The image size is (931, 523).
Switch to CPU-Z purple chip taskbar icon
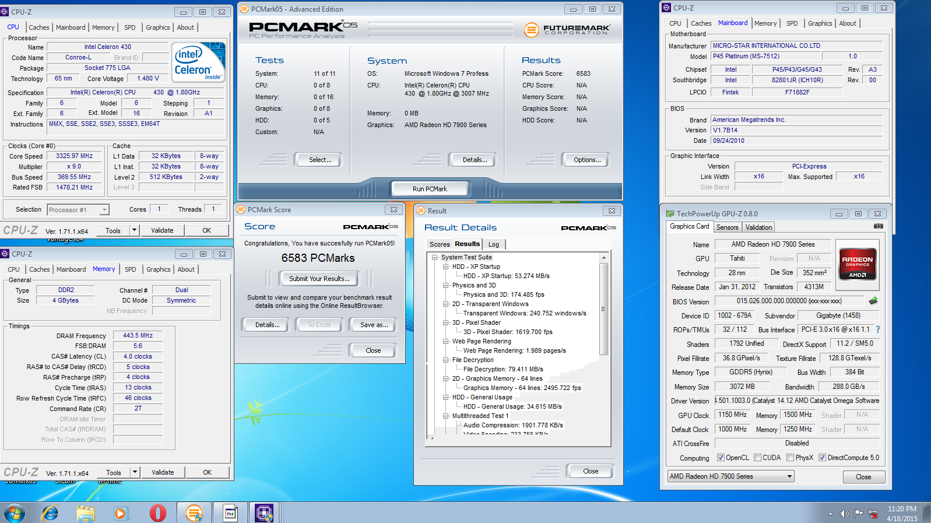pos(264,513)
